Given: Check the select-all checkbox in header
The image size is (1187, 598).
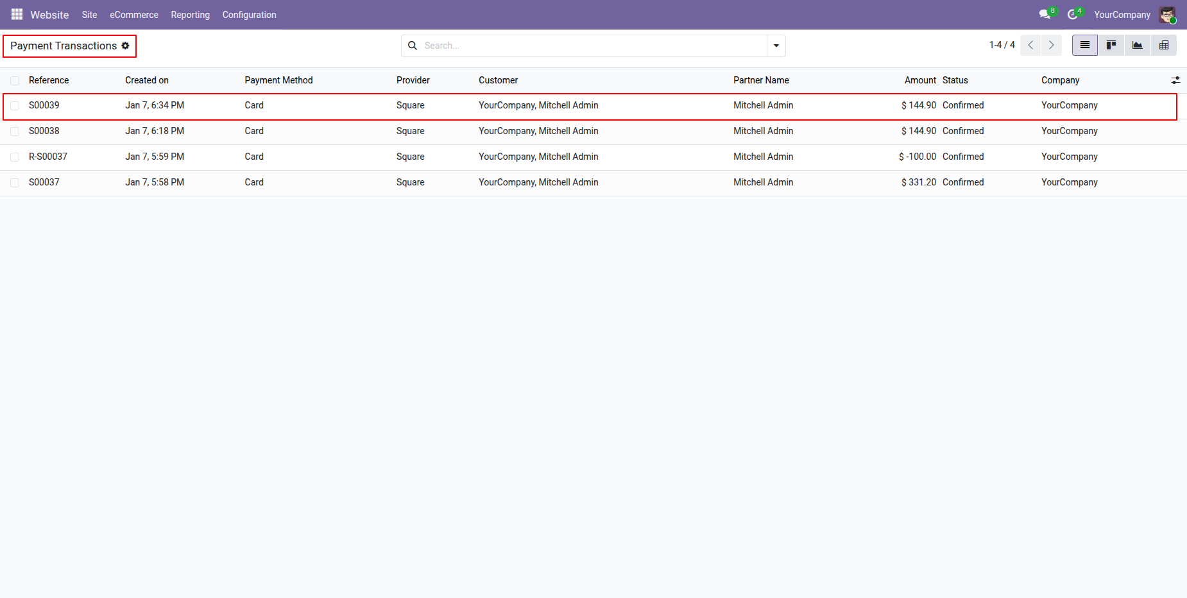Looking at the screenshot, I should (15, 81).
